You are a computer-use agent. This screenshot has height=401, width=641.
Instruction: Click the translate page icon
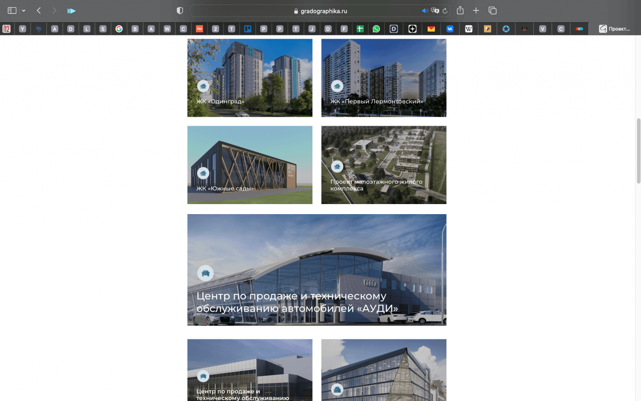pos(435,11)
